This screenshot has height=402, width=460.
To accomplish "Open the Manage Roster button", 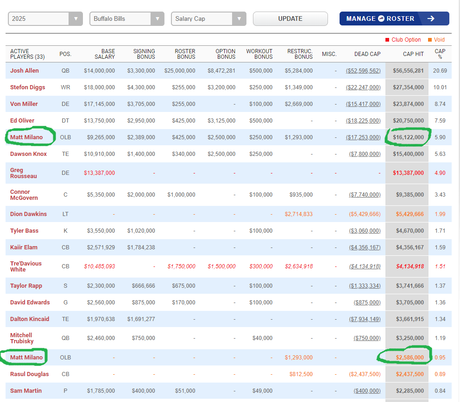I will pos(394,19).
